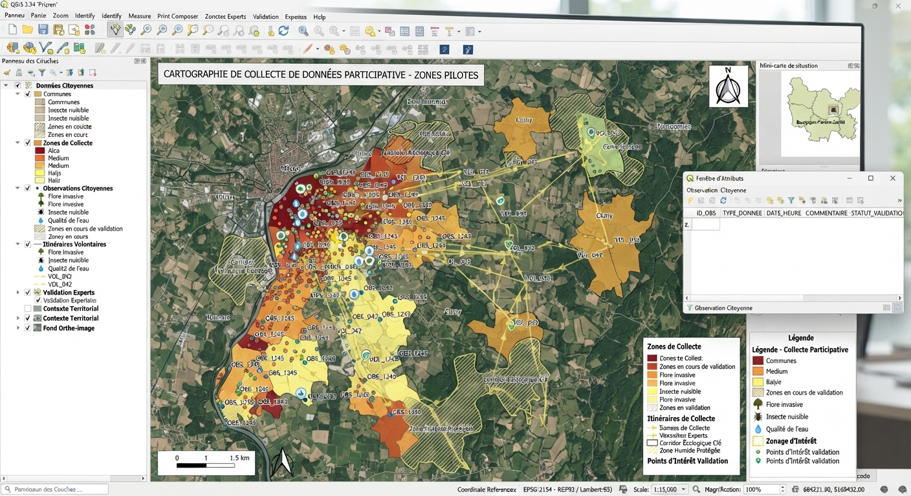Click the ID_OBS column header
This screenshot has width=911, height=496.
click(x=706, y=212)
